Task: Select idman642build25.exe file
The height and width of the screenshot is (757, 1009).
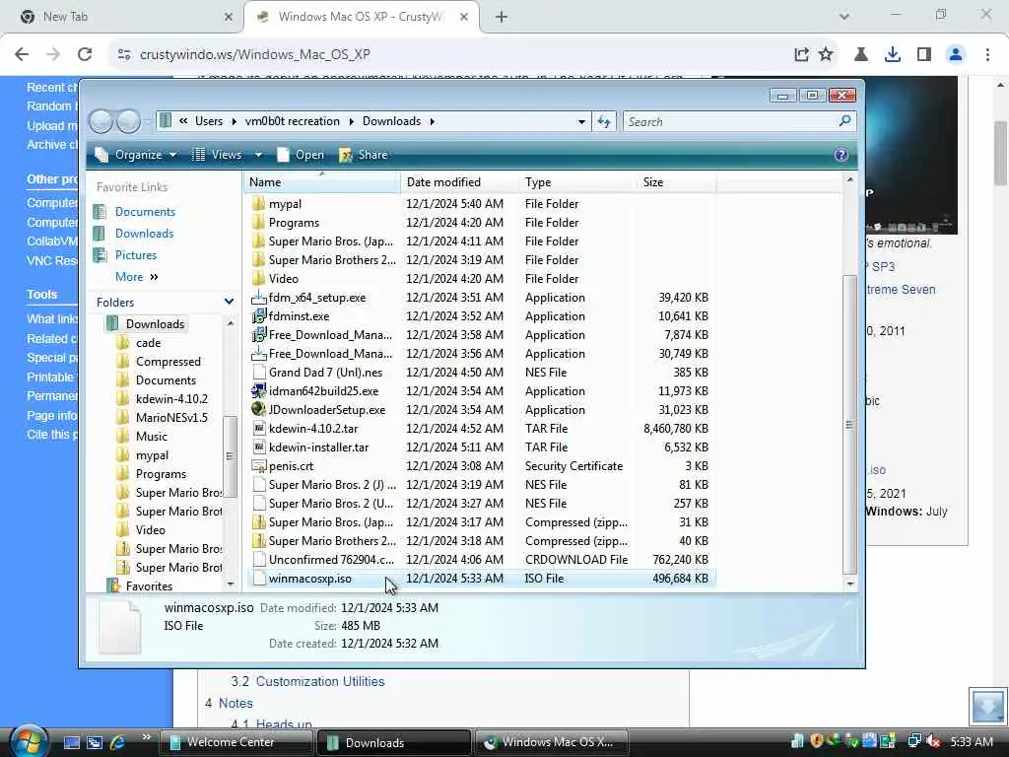Action: (x=323, y=390)
